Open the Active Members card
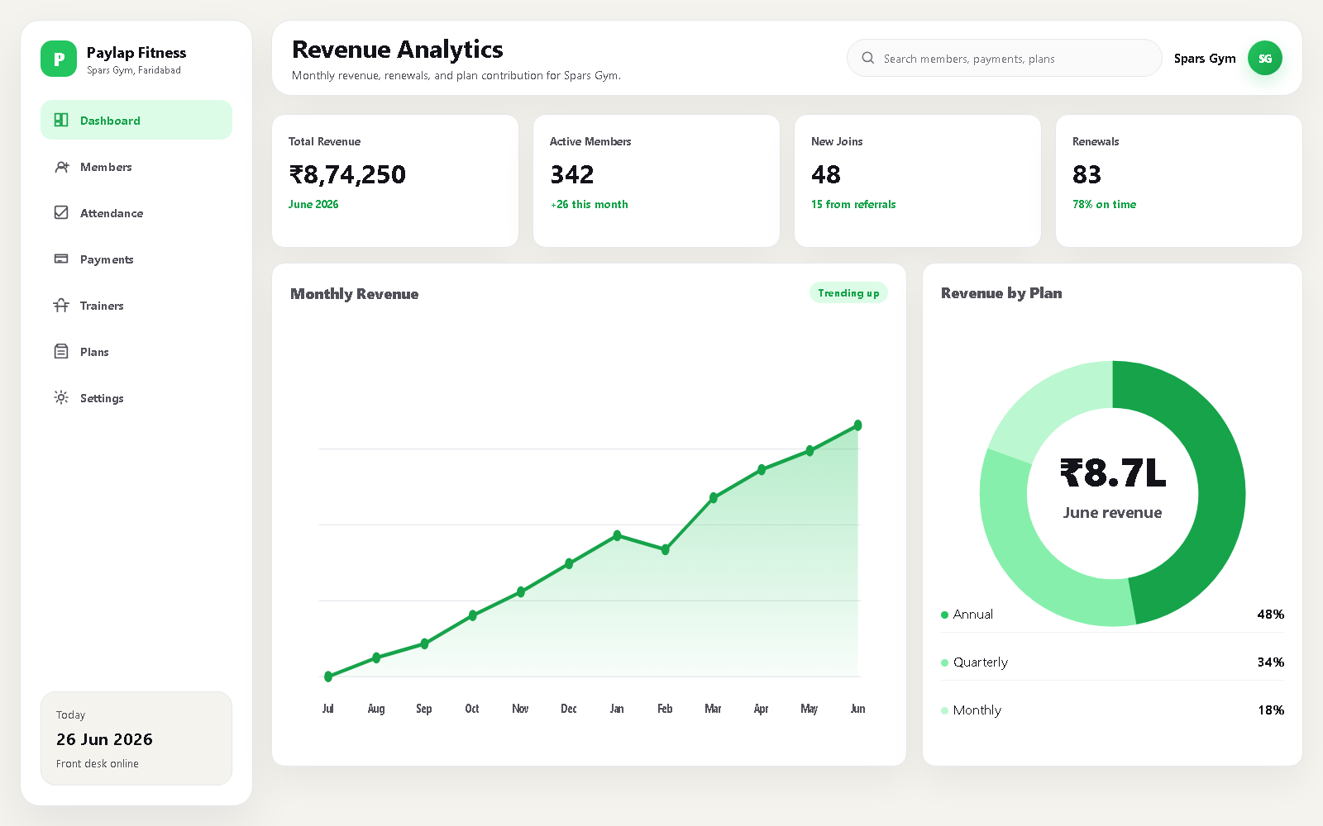The width and height of the screenshot is (1323, 826). [x=657, y=181]
